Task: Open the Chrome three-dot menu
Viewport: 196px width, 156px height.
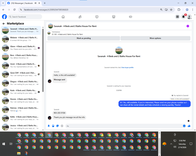Action: click(x=192, y=10)
